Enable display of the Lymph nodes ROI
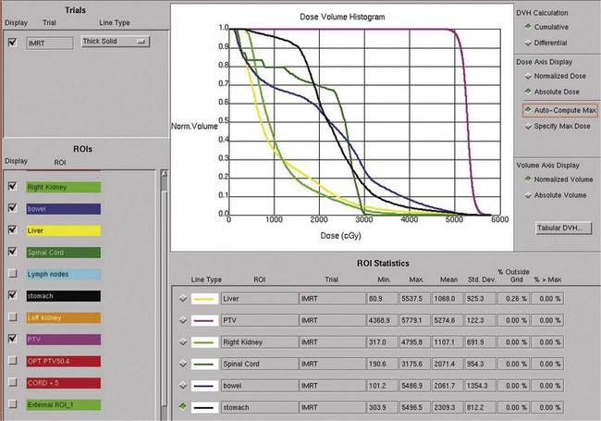The width and height of the screenshot is (601, 421). (x=13, y=275)
